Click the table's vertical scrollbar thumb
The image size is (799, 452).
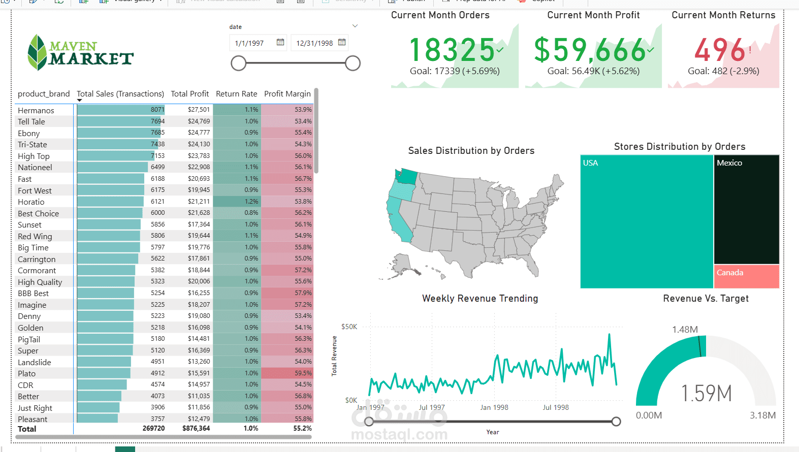click(x=316, y=131)
